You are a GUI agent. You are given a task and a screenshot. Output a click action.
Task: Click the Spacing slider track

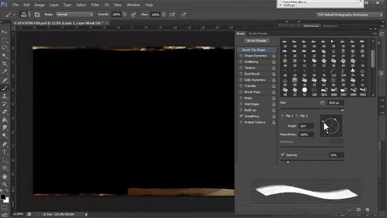(x=312, y=160)
